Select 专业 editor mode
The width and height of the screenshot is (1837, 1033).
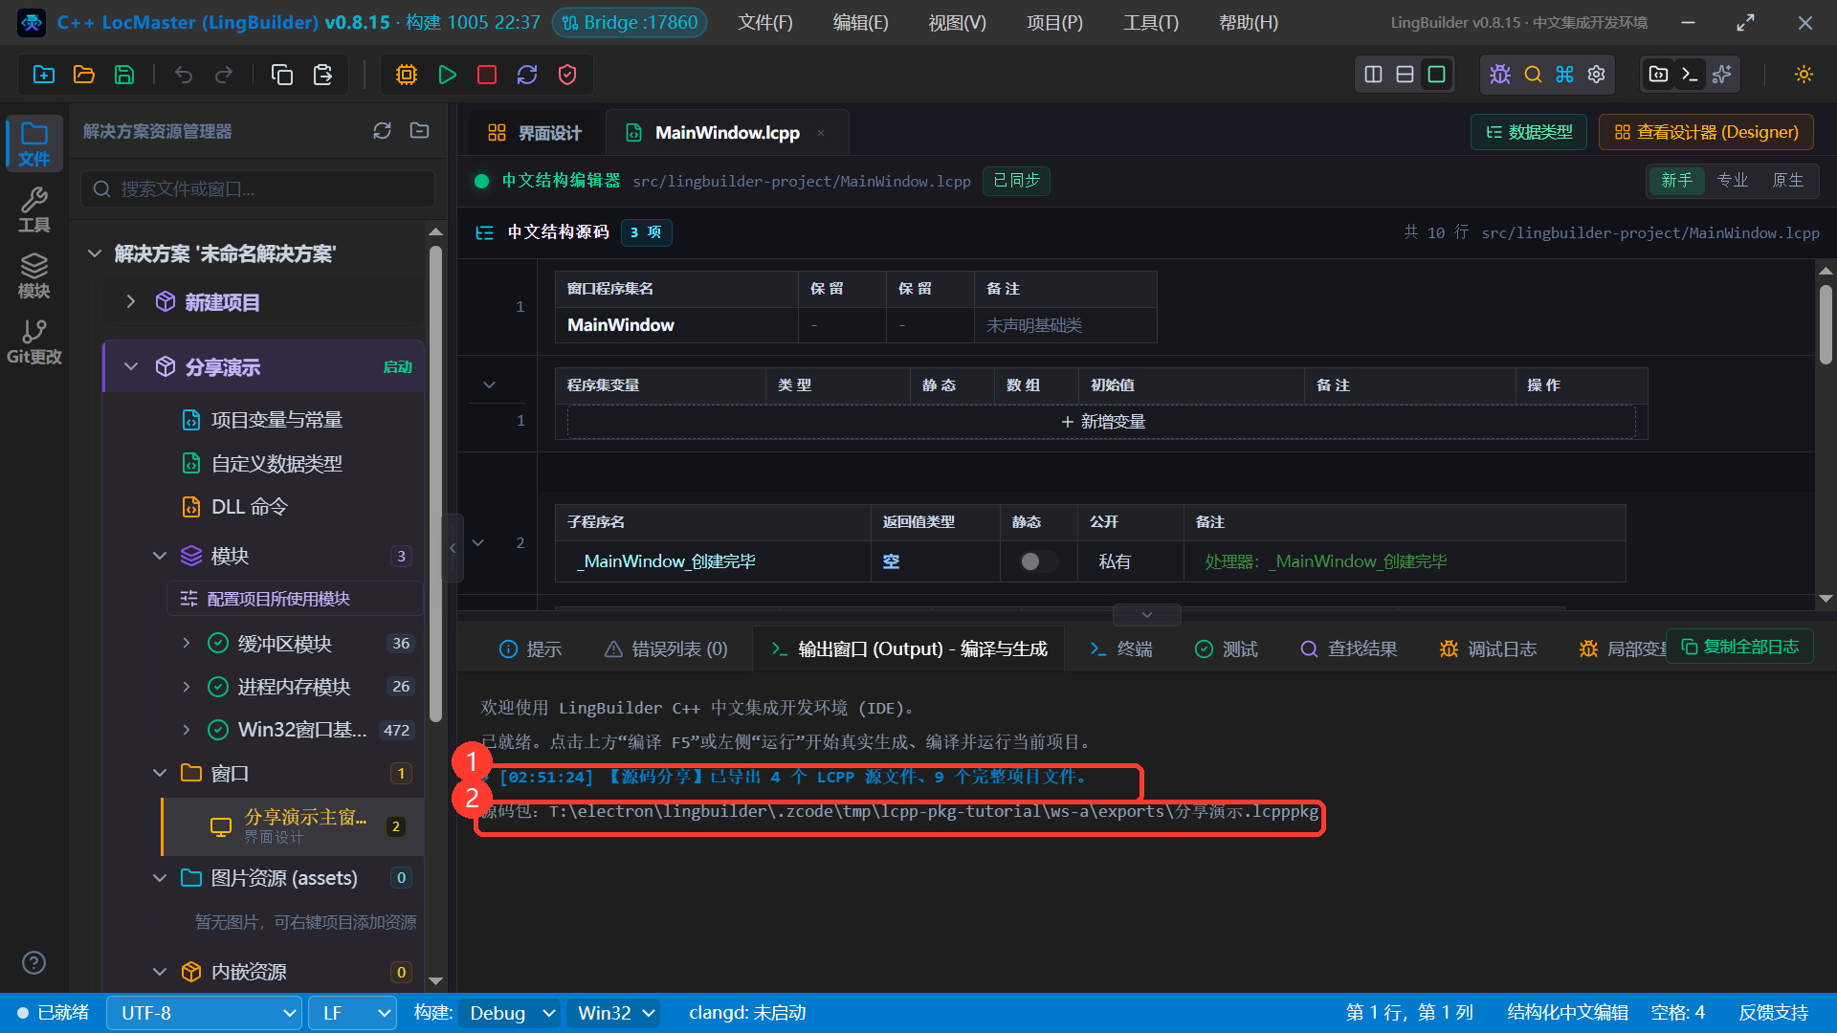pos(1733,181)
